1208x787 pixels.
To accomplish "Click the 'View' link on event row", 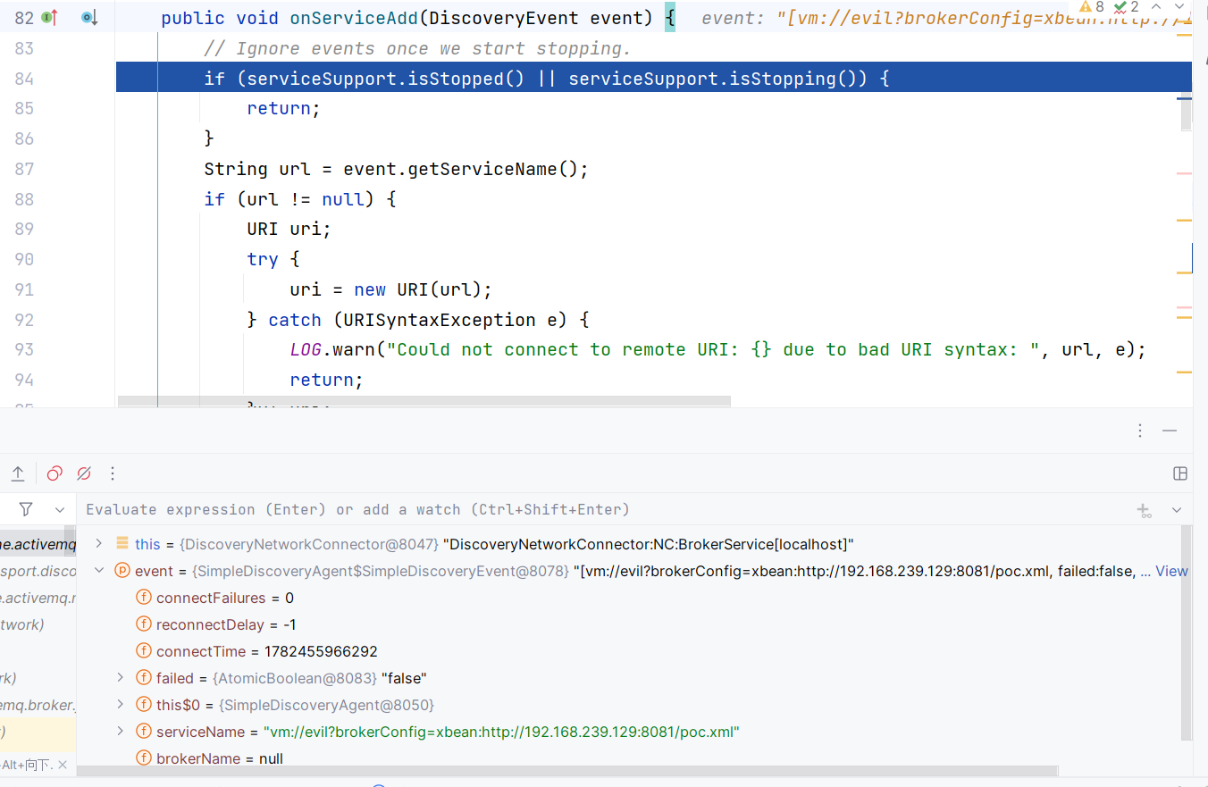I will (1172, 571).
